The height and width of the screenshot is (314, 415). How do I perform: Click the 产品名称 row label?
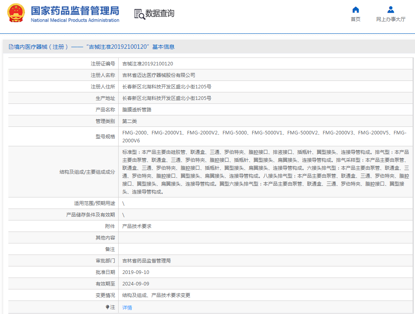pyautogui.click(x=106, y=109)
